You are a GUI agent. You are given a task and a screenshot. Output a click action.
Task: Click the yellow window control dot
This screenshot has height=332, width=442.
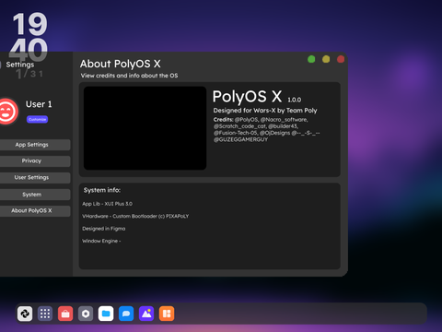coord(326,59)
